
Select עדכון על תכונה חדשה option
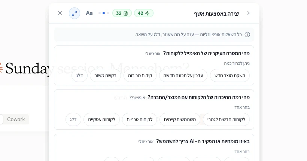(183, 75)
